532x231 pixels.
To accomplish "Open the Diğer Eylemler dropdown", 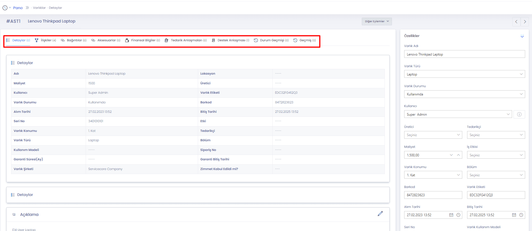I will point(377,21).
